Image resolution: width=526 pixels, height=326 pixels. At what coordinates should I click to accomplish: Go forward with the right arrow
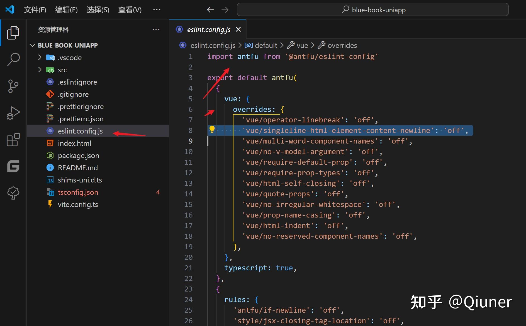pos(225,10)
